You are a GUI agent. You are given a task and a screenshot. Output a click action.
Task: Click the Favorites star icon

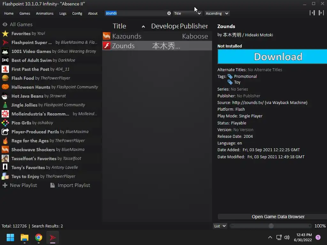[x=5, y=33]
